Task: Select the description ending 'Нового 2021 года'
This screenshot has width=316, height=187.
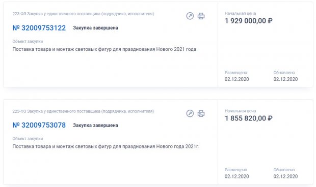Action: [x=104, y=49]
